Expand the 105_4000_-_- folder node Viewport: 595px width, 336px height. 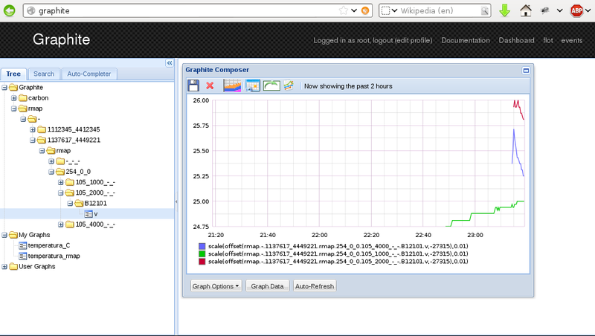coord(61,224)
